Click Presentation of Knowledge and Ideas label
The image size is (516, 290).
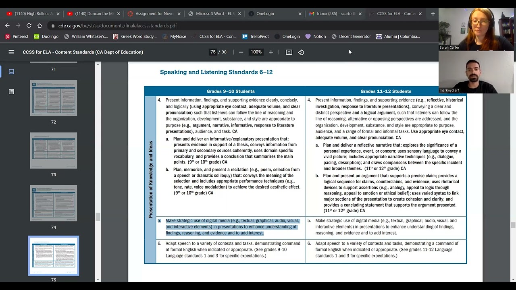pos(151,179)
